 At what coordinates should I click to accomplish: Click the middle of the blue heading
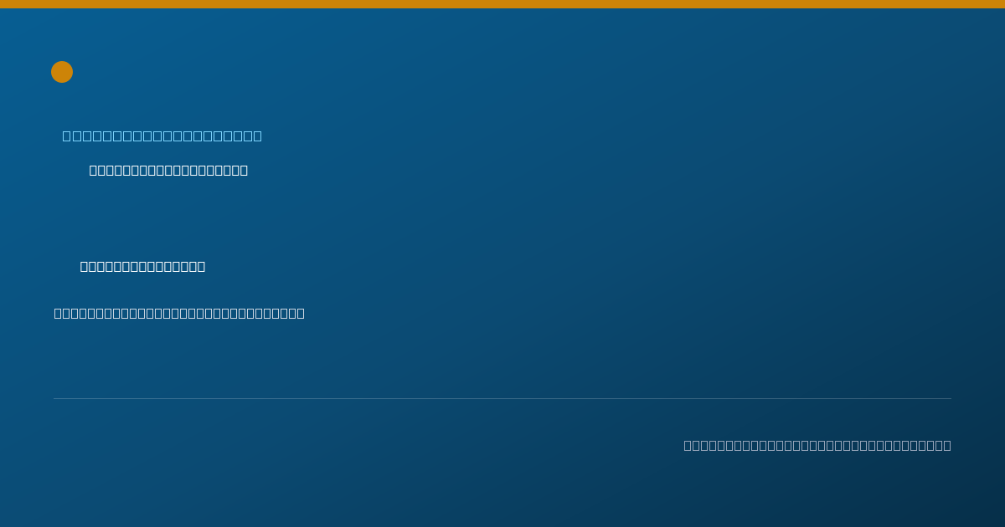(x=162, y=136)
